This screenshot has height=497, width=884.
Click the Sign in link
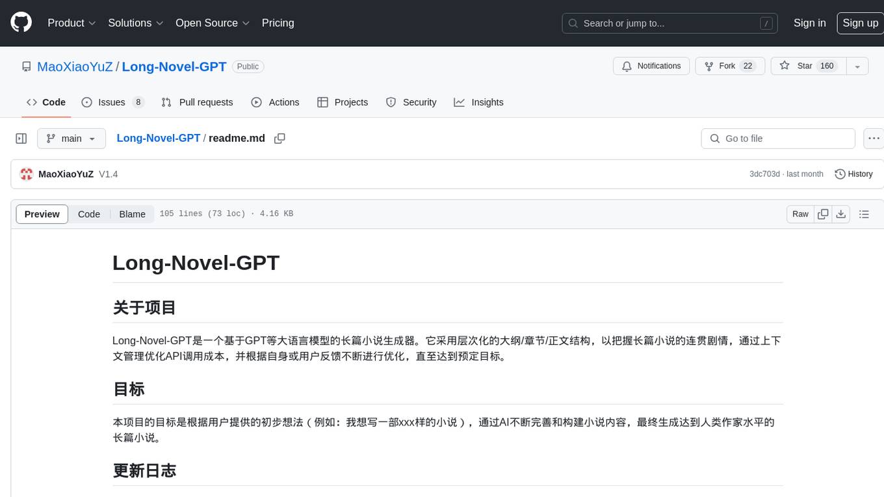(809, 23)
